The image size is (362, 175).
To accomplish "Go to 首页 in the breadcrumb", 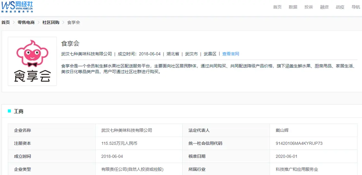I will click(x=5, y=23).
